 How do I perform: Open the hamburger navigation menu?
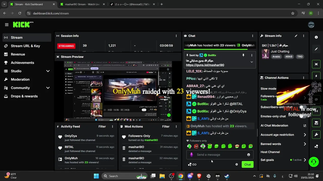click(7, 25)
